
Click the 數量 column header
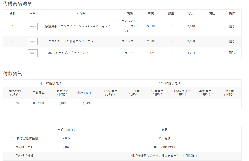click(171, 13)
